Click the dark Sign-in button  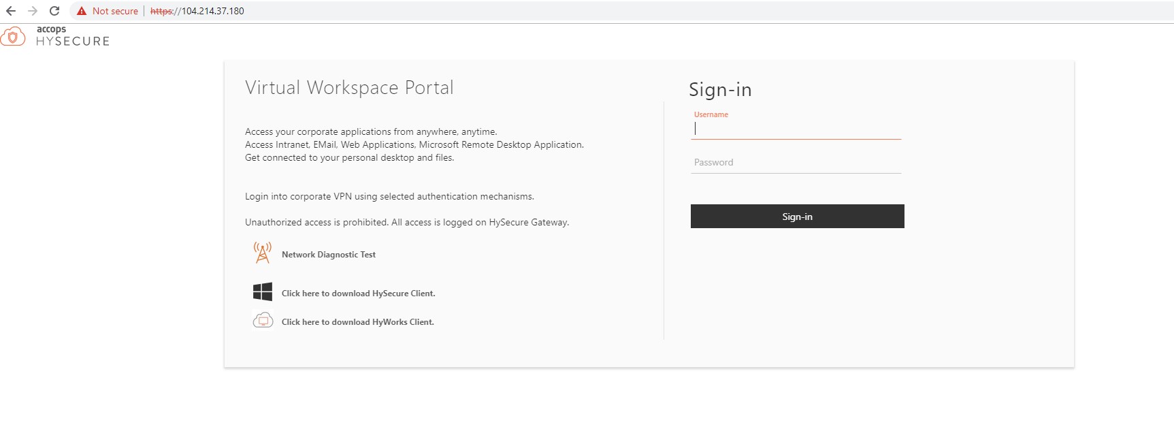pos(797,217)
